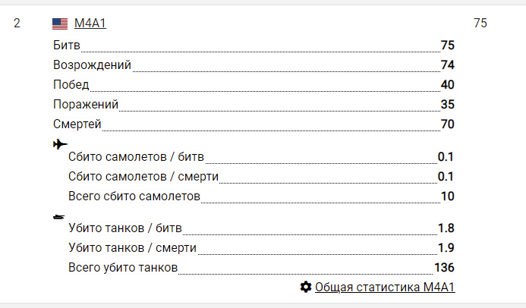Open Общая статистика M4A1 link
This screenshot has width=526, height=308.
point(385,287)
